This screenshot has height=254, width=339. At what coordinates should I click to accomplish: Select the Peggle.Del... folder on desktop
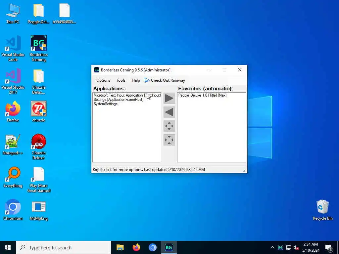coord(39,13)
